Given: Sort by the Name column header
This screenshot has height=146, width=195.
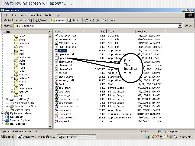Looking at the screenshot, I should click(69, 31).
